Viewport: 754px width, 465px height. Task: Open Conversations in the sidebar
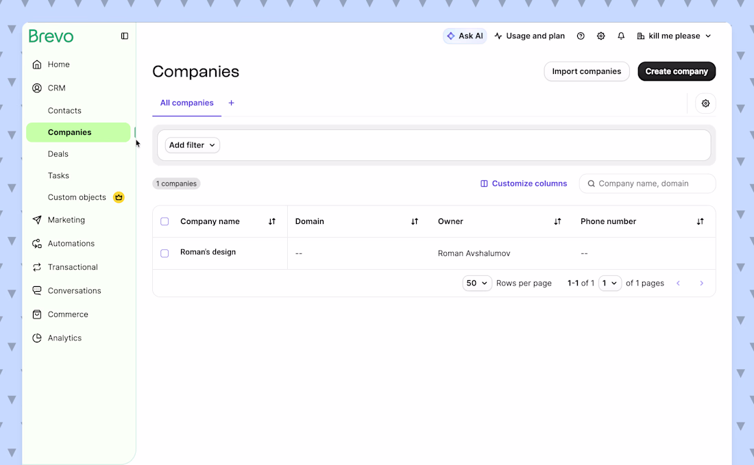click(75, 290)
